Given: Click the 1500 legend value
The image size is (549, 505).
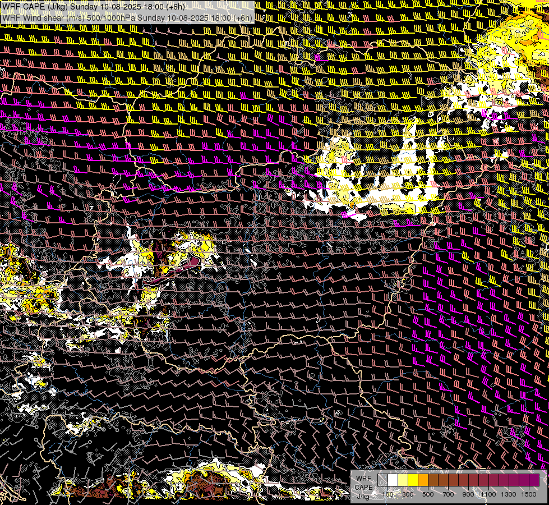Looking at the screenshot, I should coord(529,494).
